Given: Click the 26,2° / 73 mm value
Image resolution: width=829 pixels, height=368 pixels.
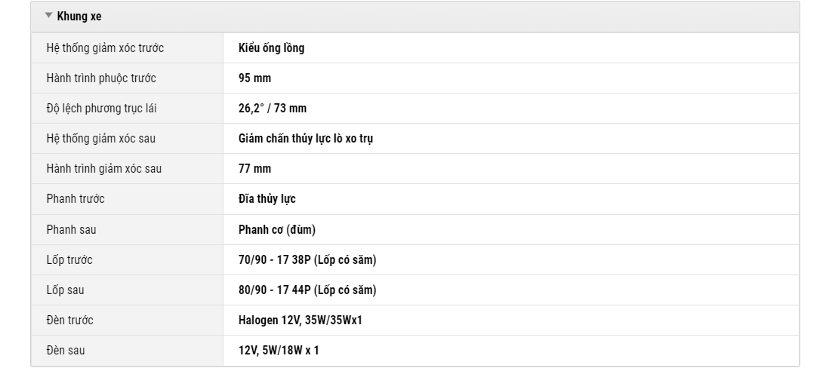Looking at the screenshot, I should tap(273, 109).
